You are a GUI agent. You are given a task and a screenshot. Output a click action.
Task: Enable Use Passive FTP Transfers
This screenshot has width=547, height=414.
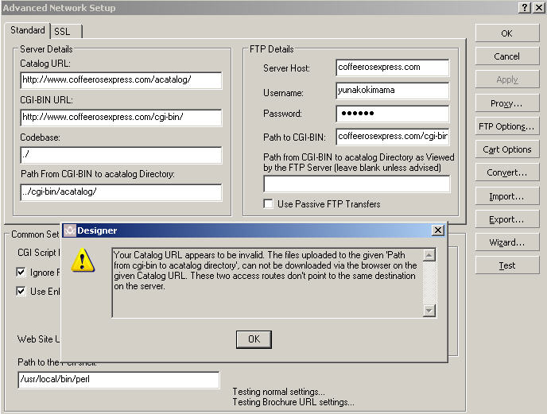coord(269,204)
